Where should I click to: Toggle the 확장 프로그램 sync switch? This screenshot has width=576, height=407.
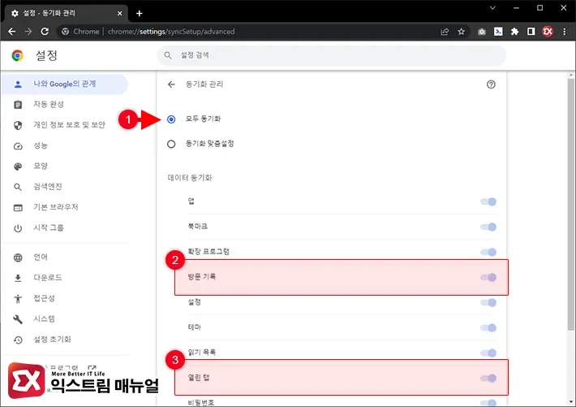click(488, 252)
